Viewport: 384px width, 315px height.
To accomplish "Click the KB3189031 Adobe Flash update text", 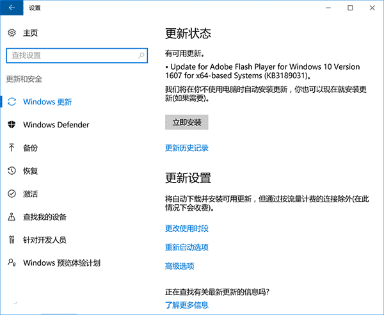I will pos(262,71).
